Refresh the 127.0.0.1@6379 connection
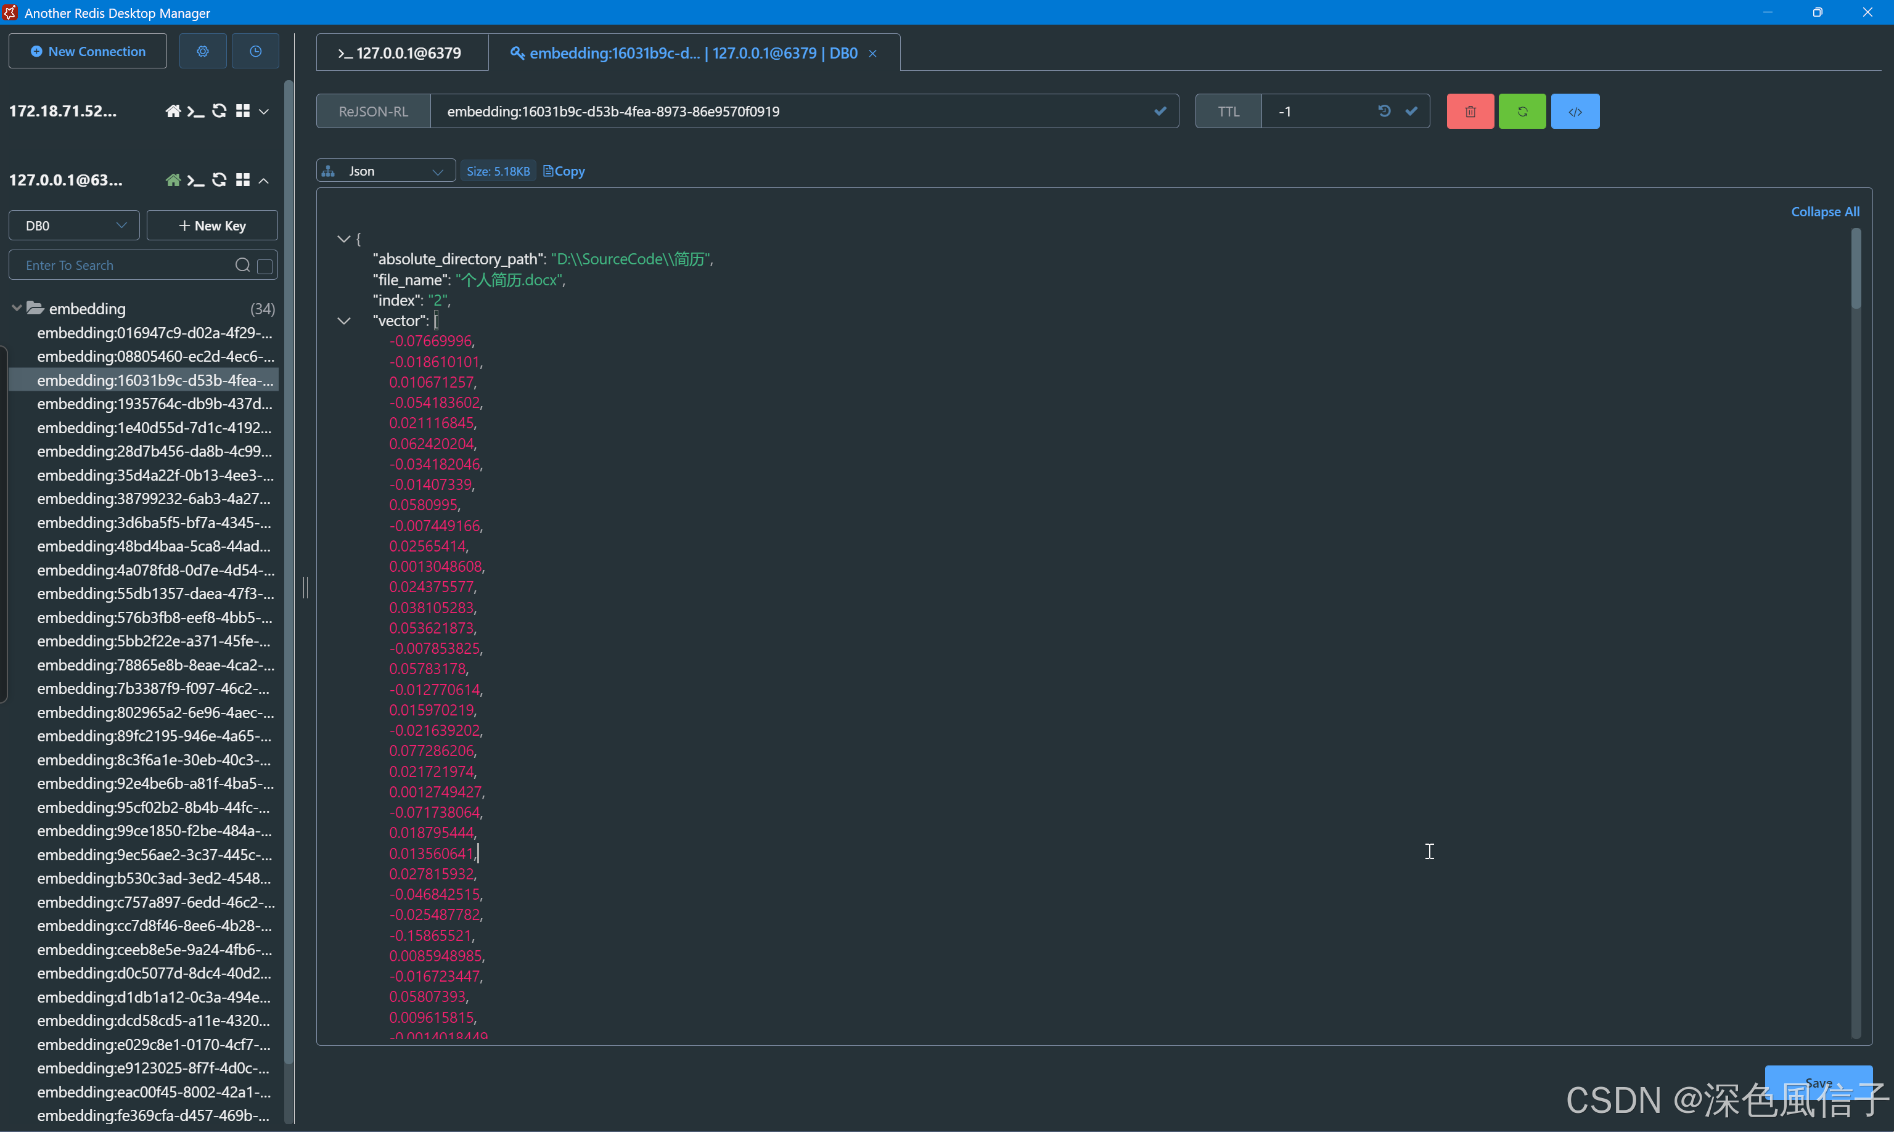 pyautogui.click(x=219, y=180)
